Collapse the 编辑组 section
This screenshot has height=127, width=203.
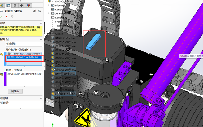[x=41, y=39]
